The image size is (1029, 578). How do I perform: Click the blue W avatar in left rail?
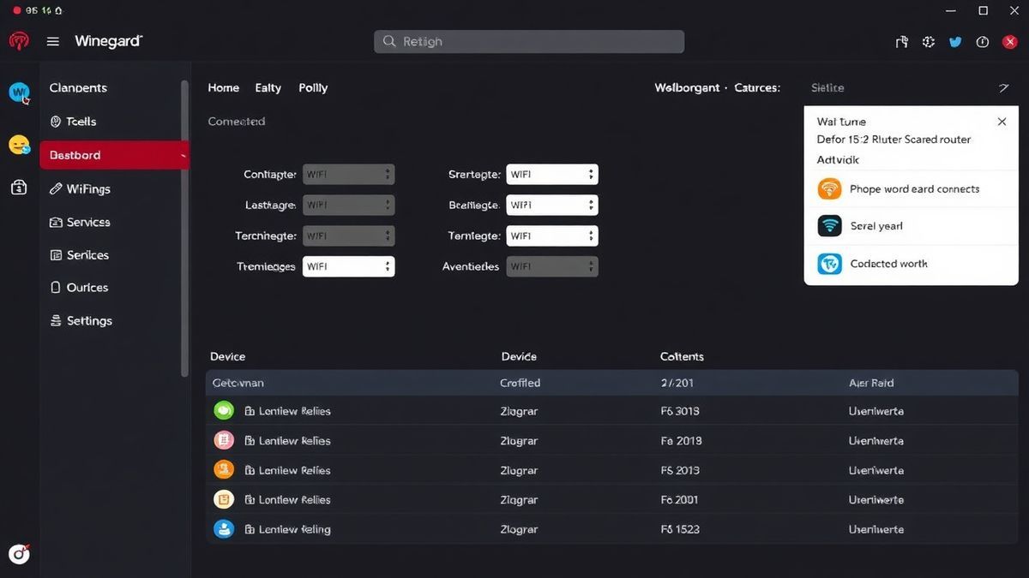pyautogui.click(x=19, y=92)
